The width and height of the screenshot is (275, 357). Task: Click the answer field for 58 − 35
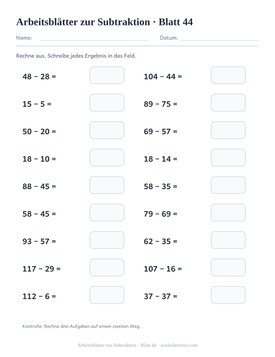pyautogui.click(x=228, y=185)
